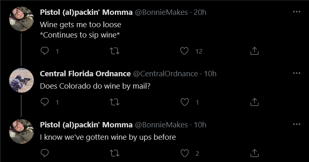The height and width of the screenshot is (162, 309).
Task: Share the 'Wine gets me too loose' tweet
Action: coord(254,51)
